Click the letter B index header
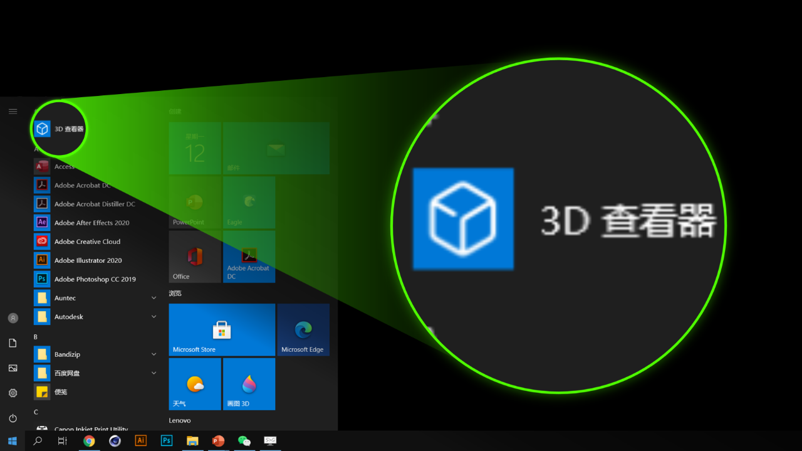 click(x=36, y=337)
